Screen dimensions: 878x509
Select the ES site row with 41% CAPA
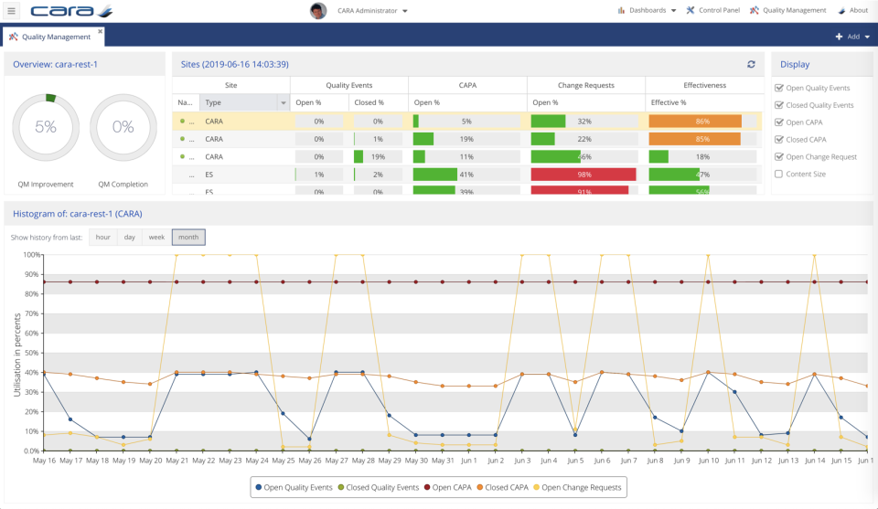(x=467, y=175)
